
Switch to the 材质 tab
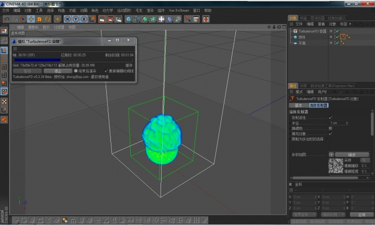pos(303,86)
